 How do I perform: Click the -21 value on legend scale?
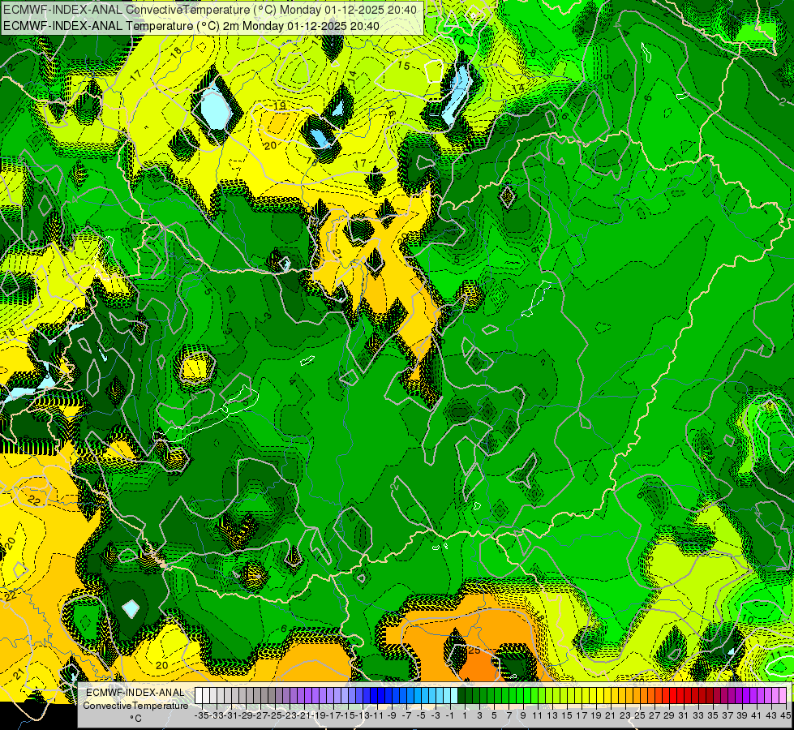(x=304, y=715)
